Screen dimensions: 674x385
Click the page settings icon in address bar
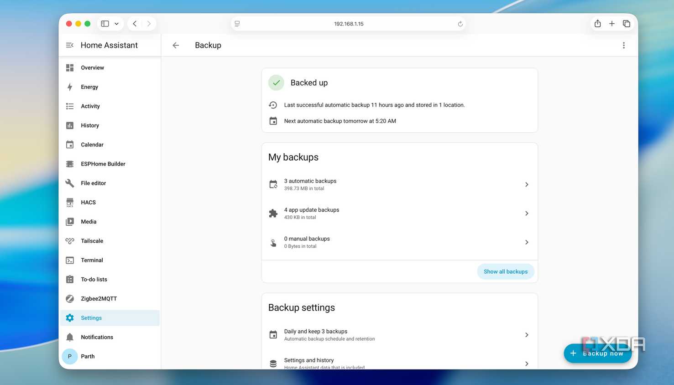(x=237, y=24)
